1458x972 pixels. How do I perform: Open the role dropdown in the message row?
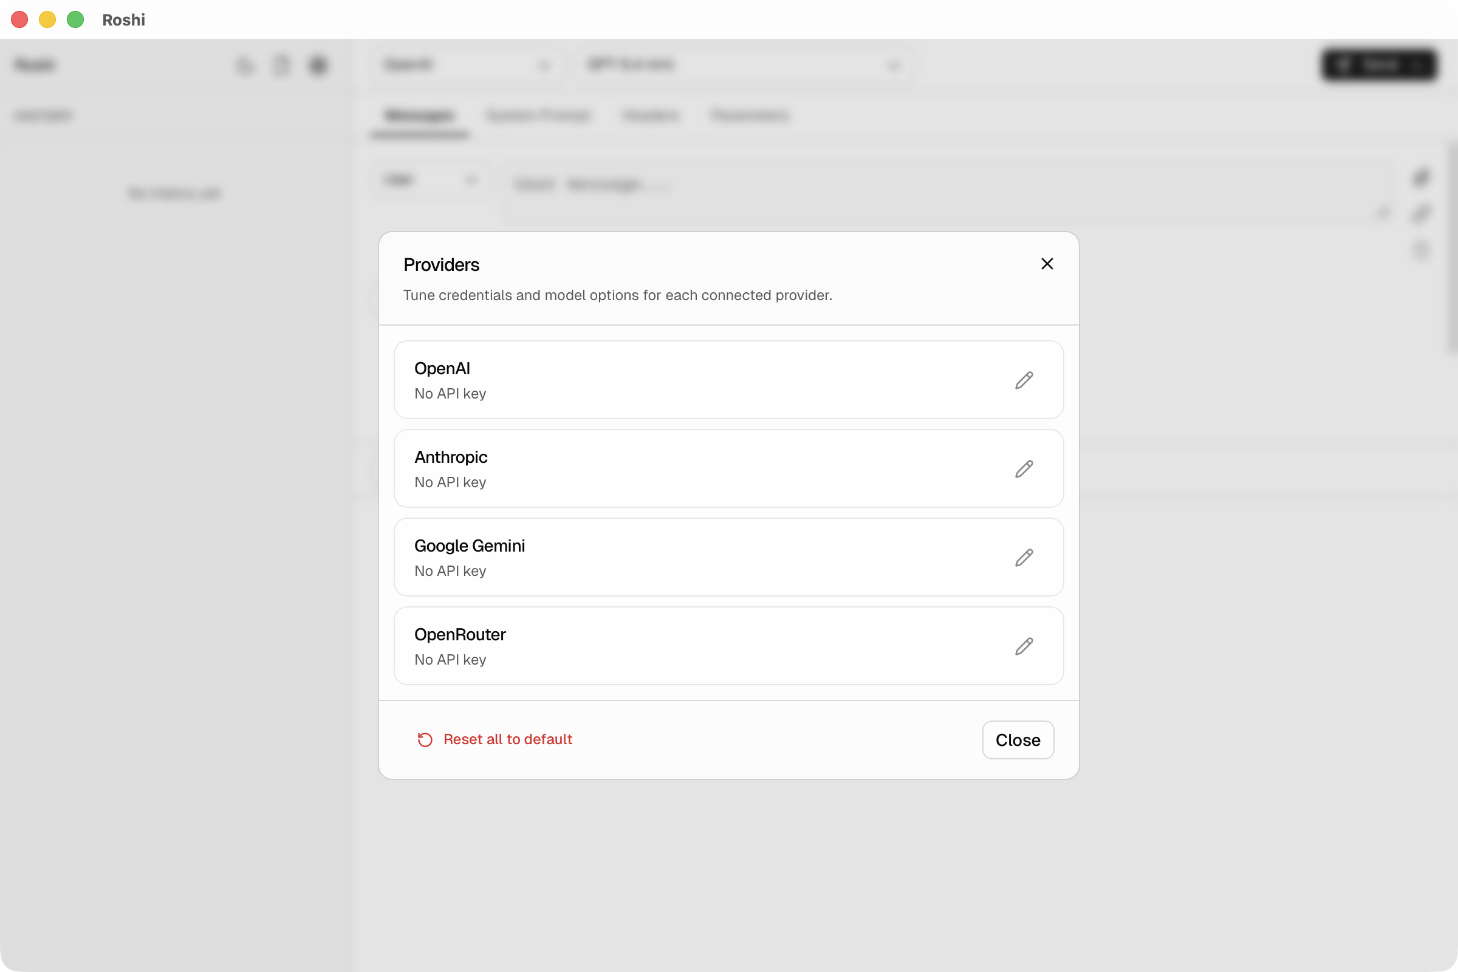(431, 180)
